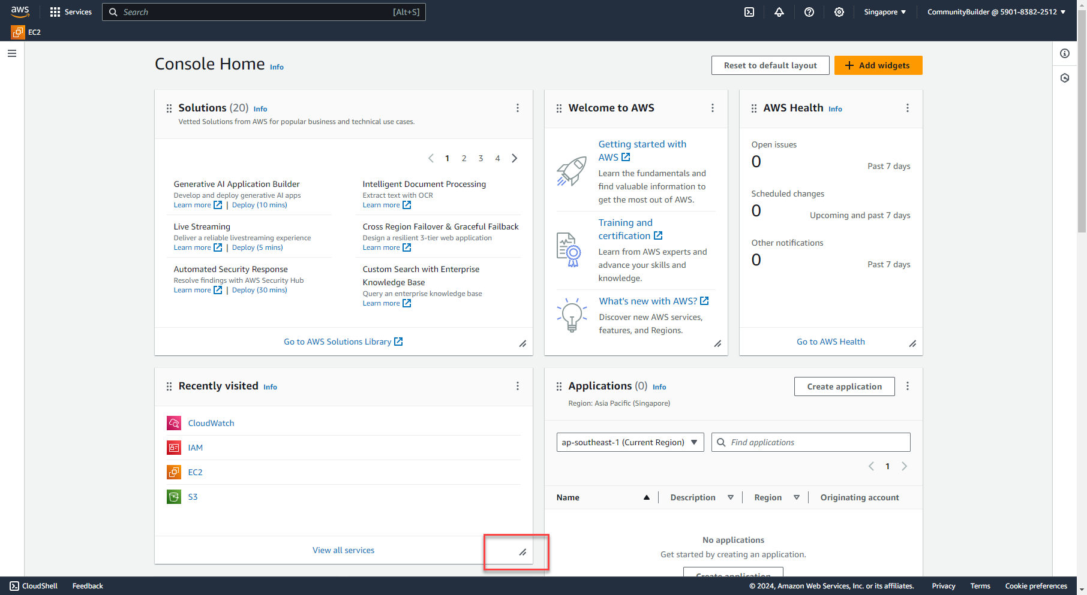Viewport: 1087px width, 595px height.
Task: Open the notifications bell
Action: point(779,12)
